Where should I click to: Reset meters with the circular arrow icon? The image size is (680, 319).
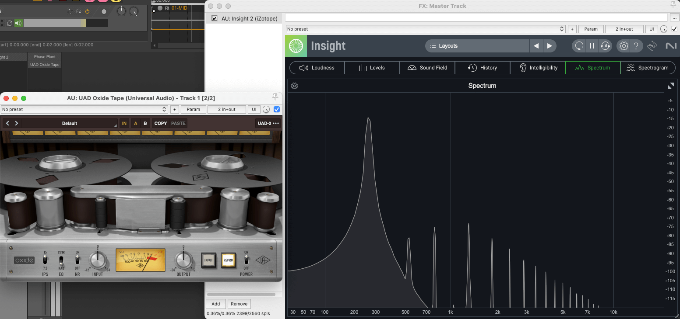click(579, 46)
